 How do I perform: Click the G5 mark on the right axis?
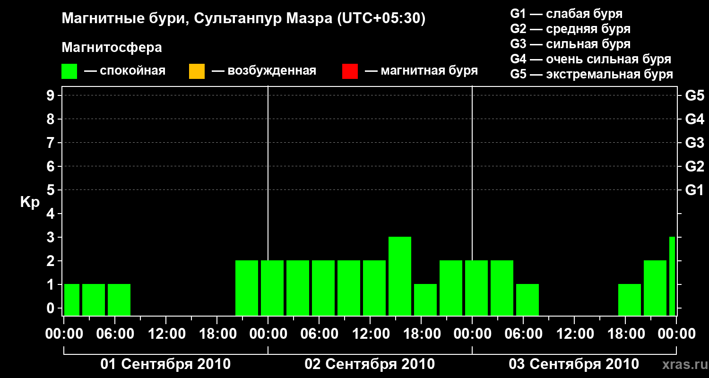click(x=694, y=96)
